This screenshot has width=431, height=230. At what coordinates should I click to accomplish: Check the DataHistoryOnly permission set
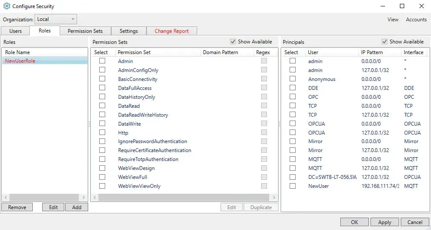point(102,97)
